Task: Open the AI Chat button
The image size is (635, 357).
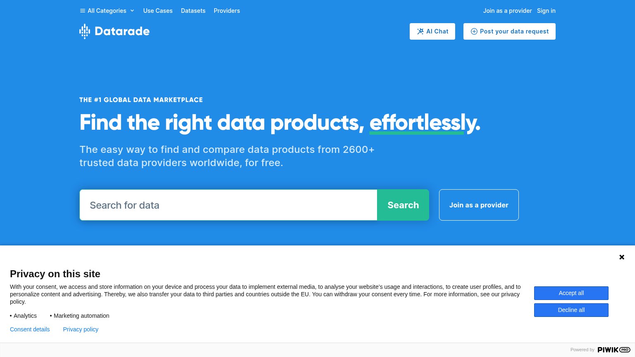Action: pyautogui.click(x=432, y=31)
